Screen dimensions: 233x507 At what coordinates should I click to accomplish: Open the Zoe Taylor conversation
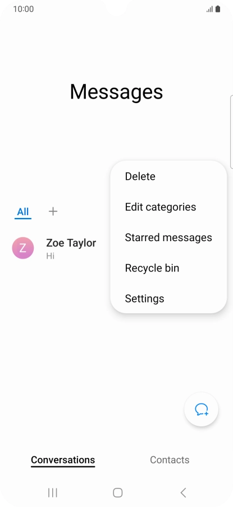coord(58,248)
